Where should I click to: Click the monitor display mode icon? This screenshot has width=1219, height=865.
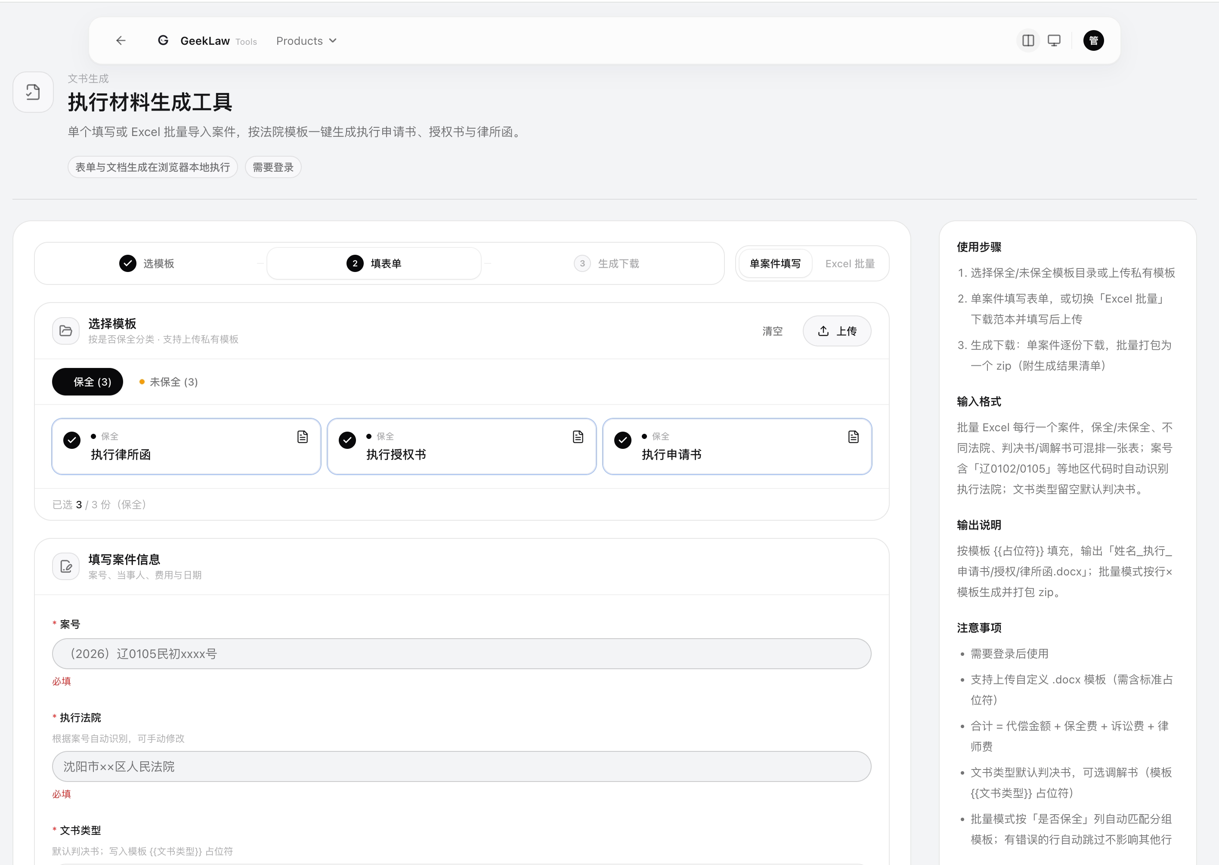[x=1054, y=40]
